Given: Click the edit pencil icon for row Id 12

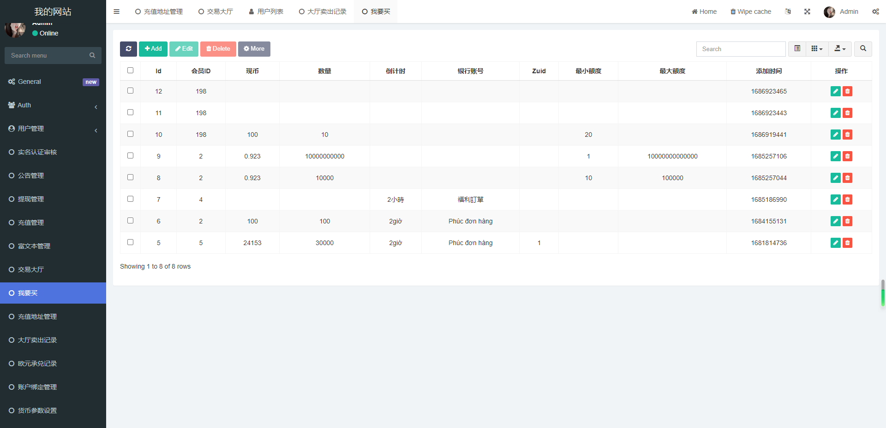Looking at the screenshot, I should click(835, 91).
